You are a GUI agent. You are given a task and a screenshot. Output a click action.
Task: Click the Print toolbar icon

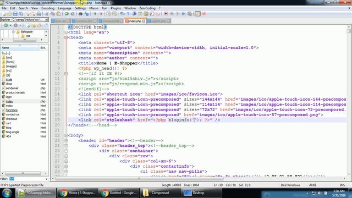39,14
